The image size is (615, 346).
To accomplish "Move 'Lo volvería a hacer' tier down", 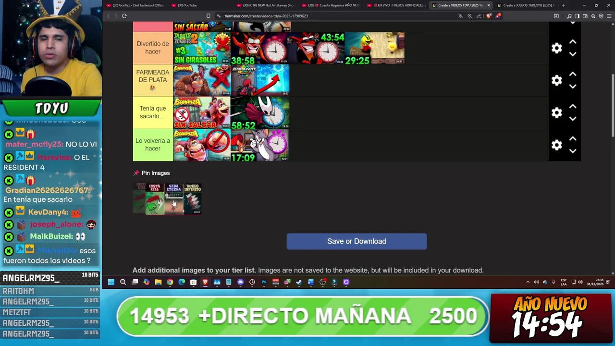I will (x=573, y=150).
